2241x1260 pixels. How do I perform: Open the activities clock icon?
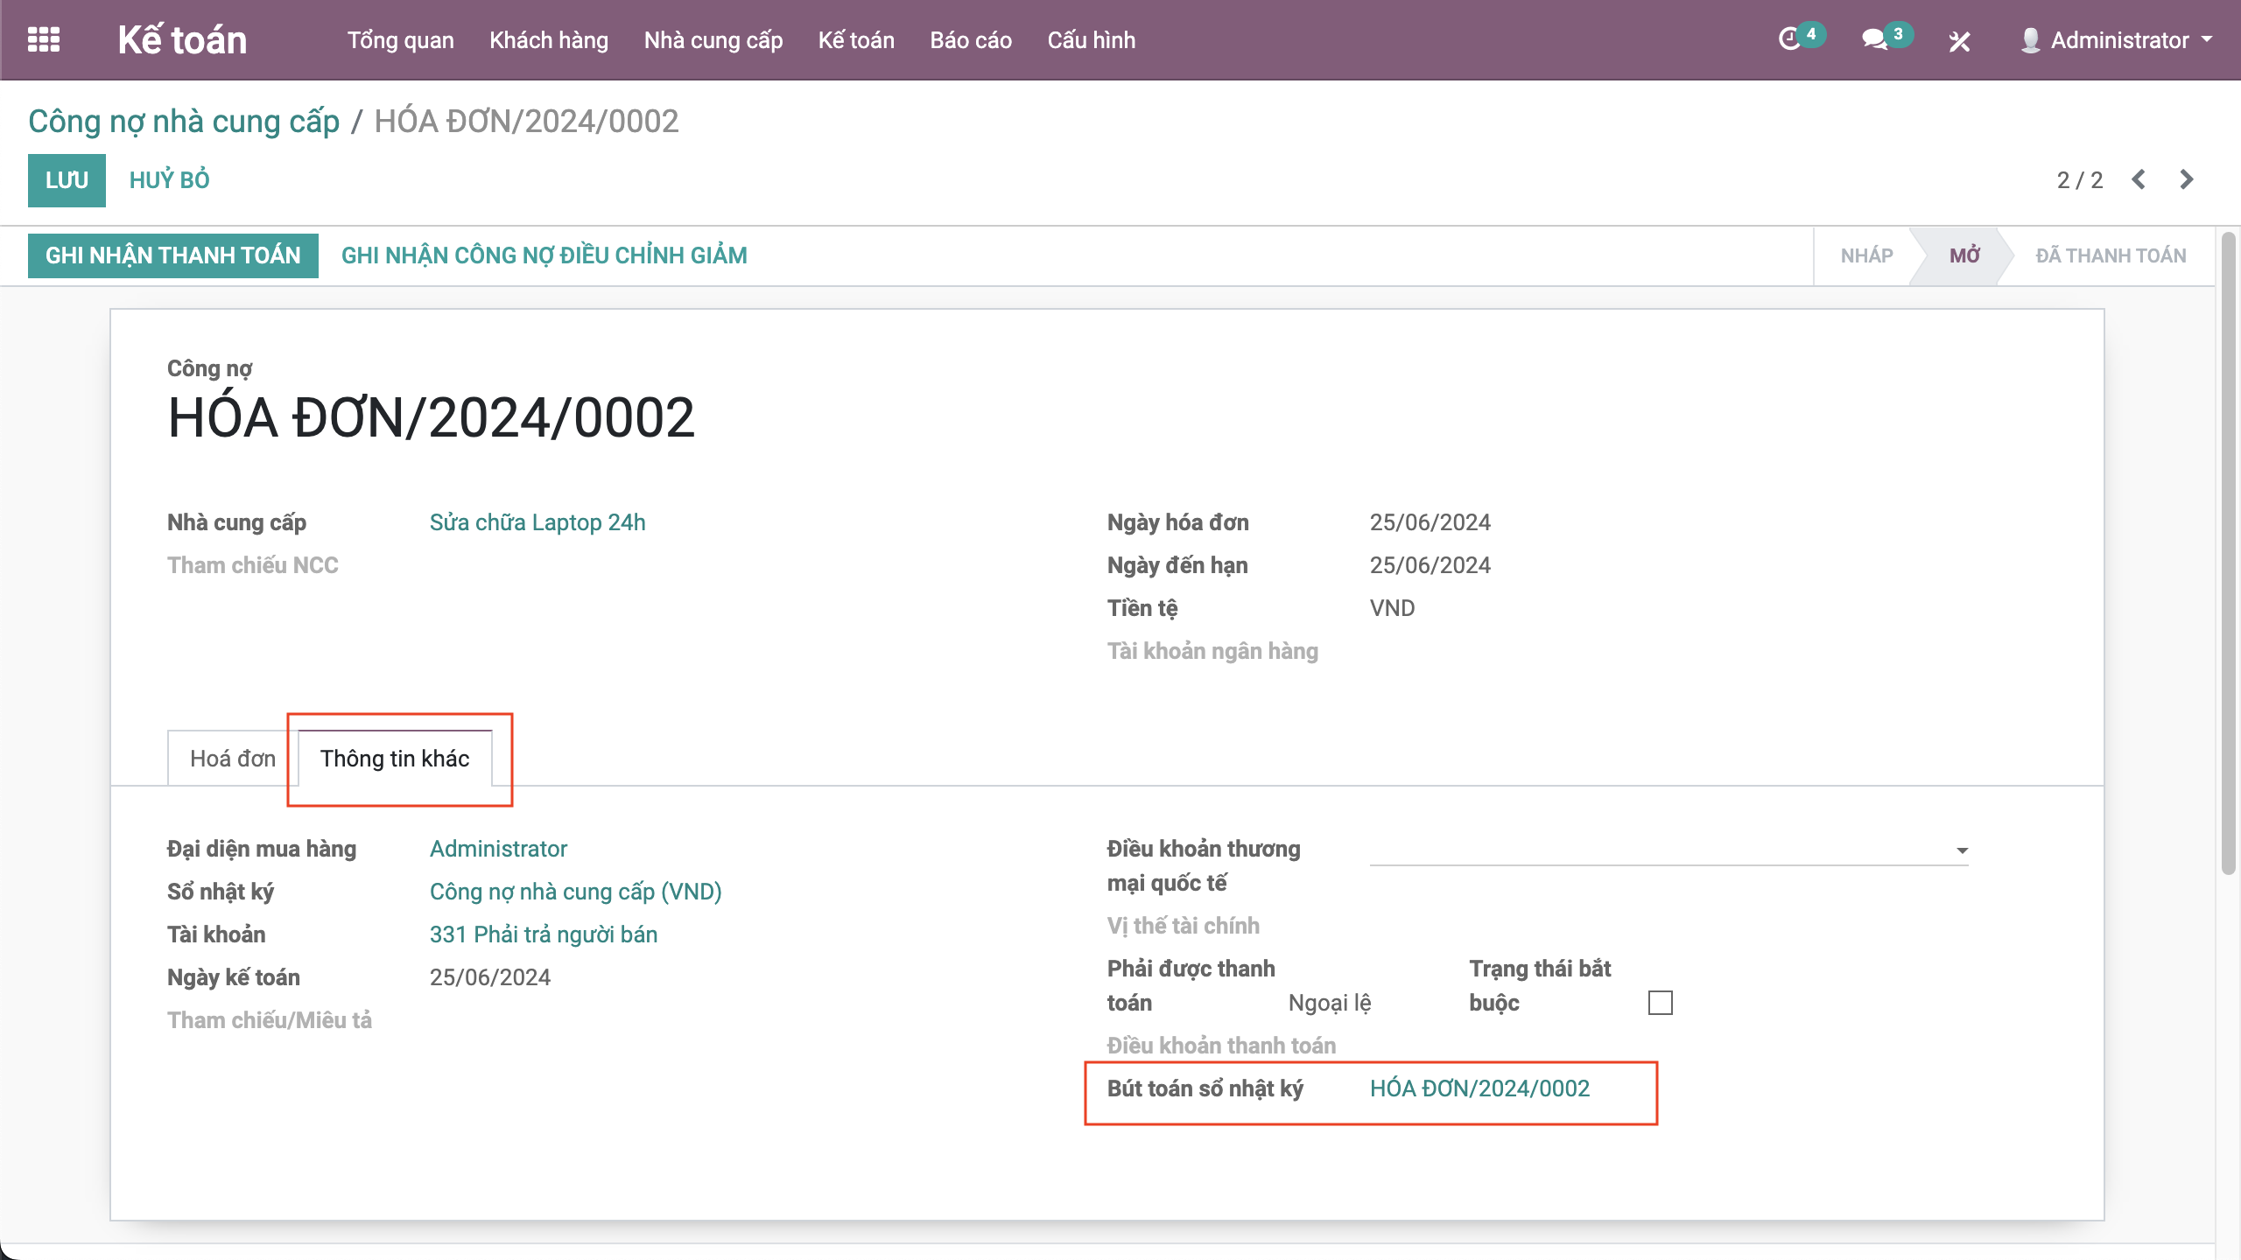pos(1790,39)
